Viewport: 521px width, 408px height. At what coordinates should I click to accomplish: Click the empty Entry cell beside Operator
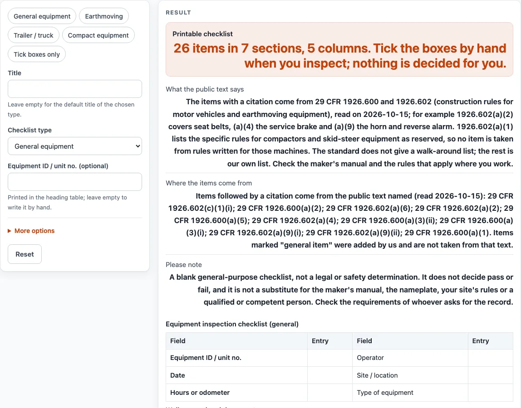tap(491, 358)
